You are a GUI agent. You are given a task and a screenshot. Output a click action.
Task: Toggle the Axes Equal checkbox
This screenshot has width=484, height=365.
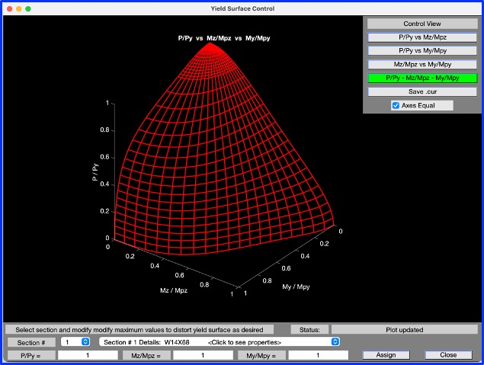click(395, 105)
